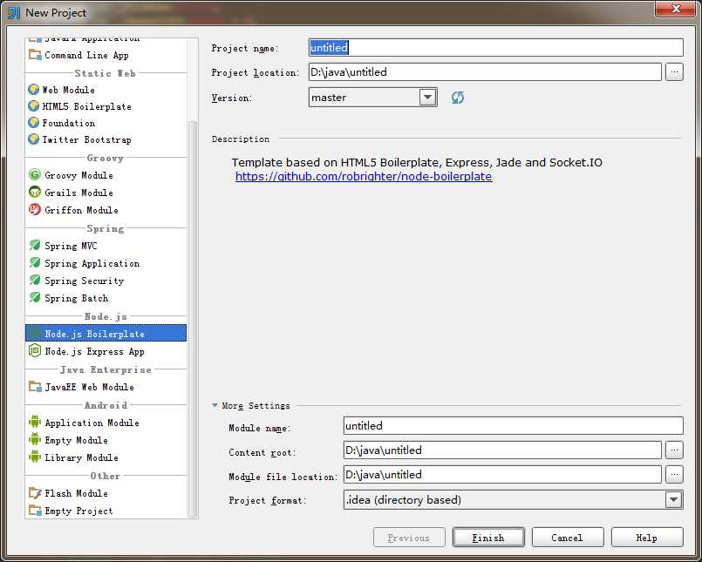Open the node-boilerplate GitHub link
702x562 pixels.
coord(364,176)
